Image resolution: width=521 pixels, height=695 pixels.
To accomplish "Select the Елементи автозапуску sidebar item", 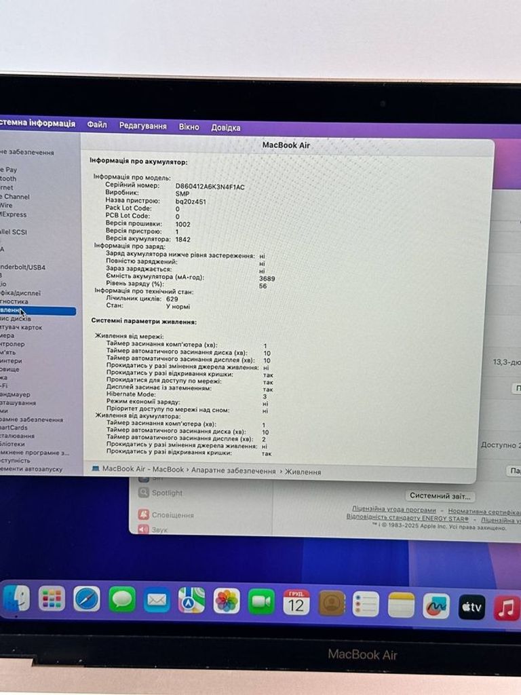I will [x=31, y=469].
